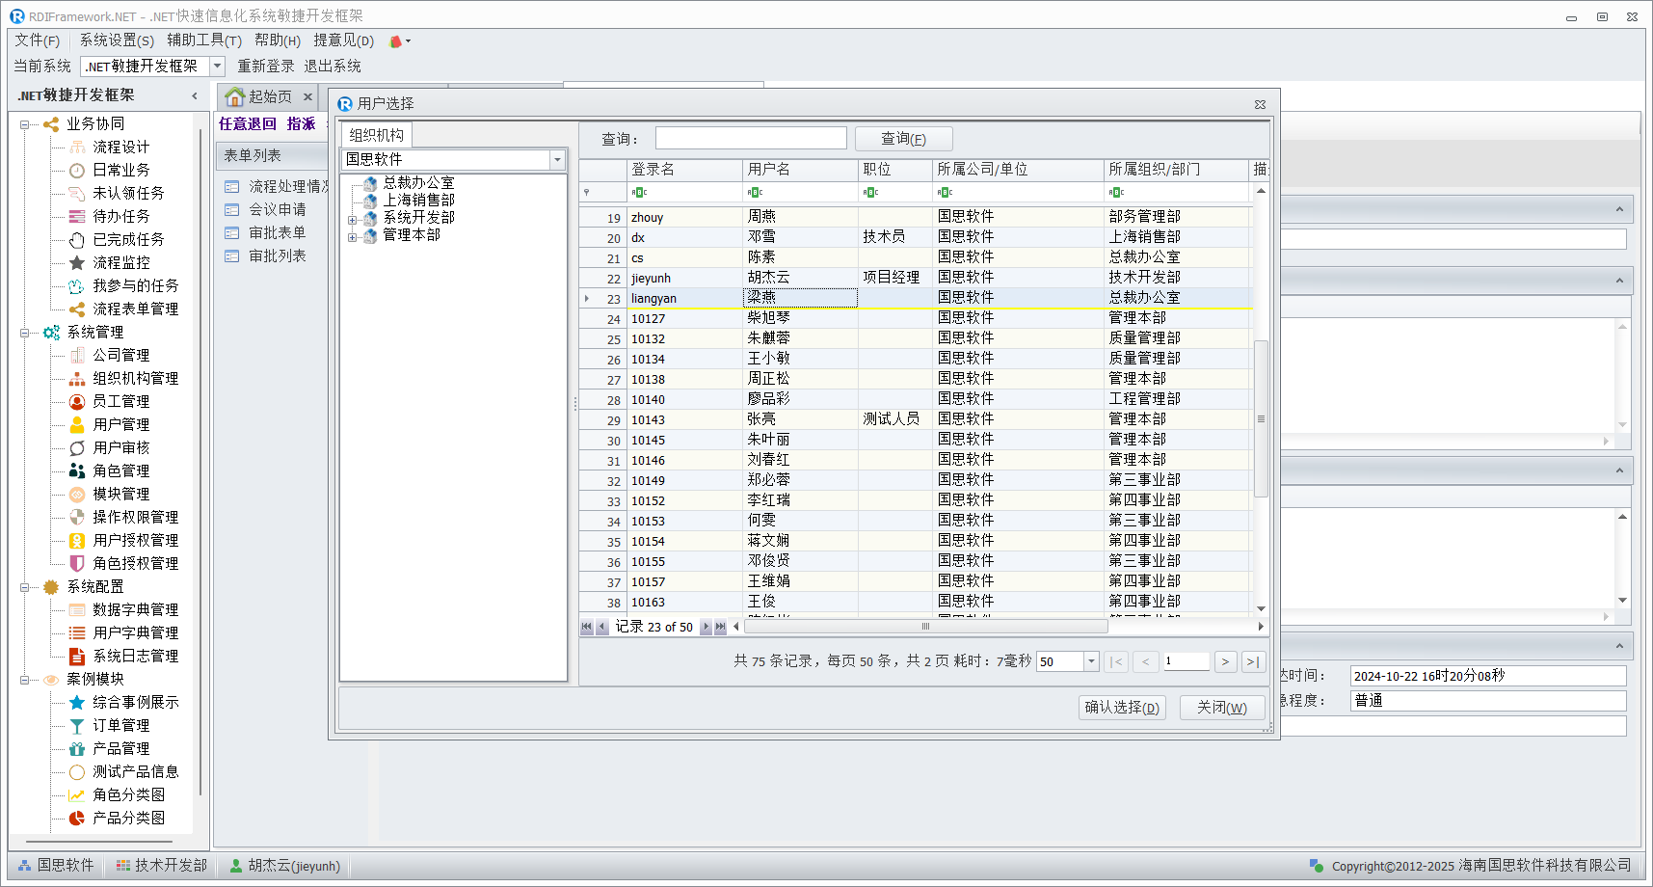Image resolution: width=1653 pixels, height=887 pixels.
Task: Open the 文件(F) menu
Action: 37,40
